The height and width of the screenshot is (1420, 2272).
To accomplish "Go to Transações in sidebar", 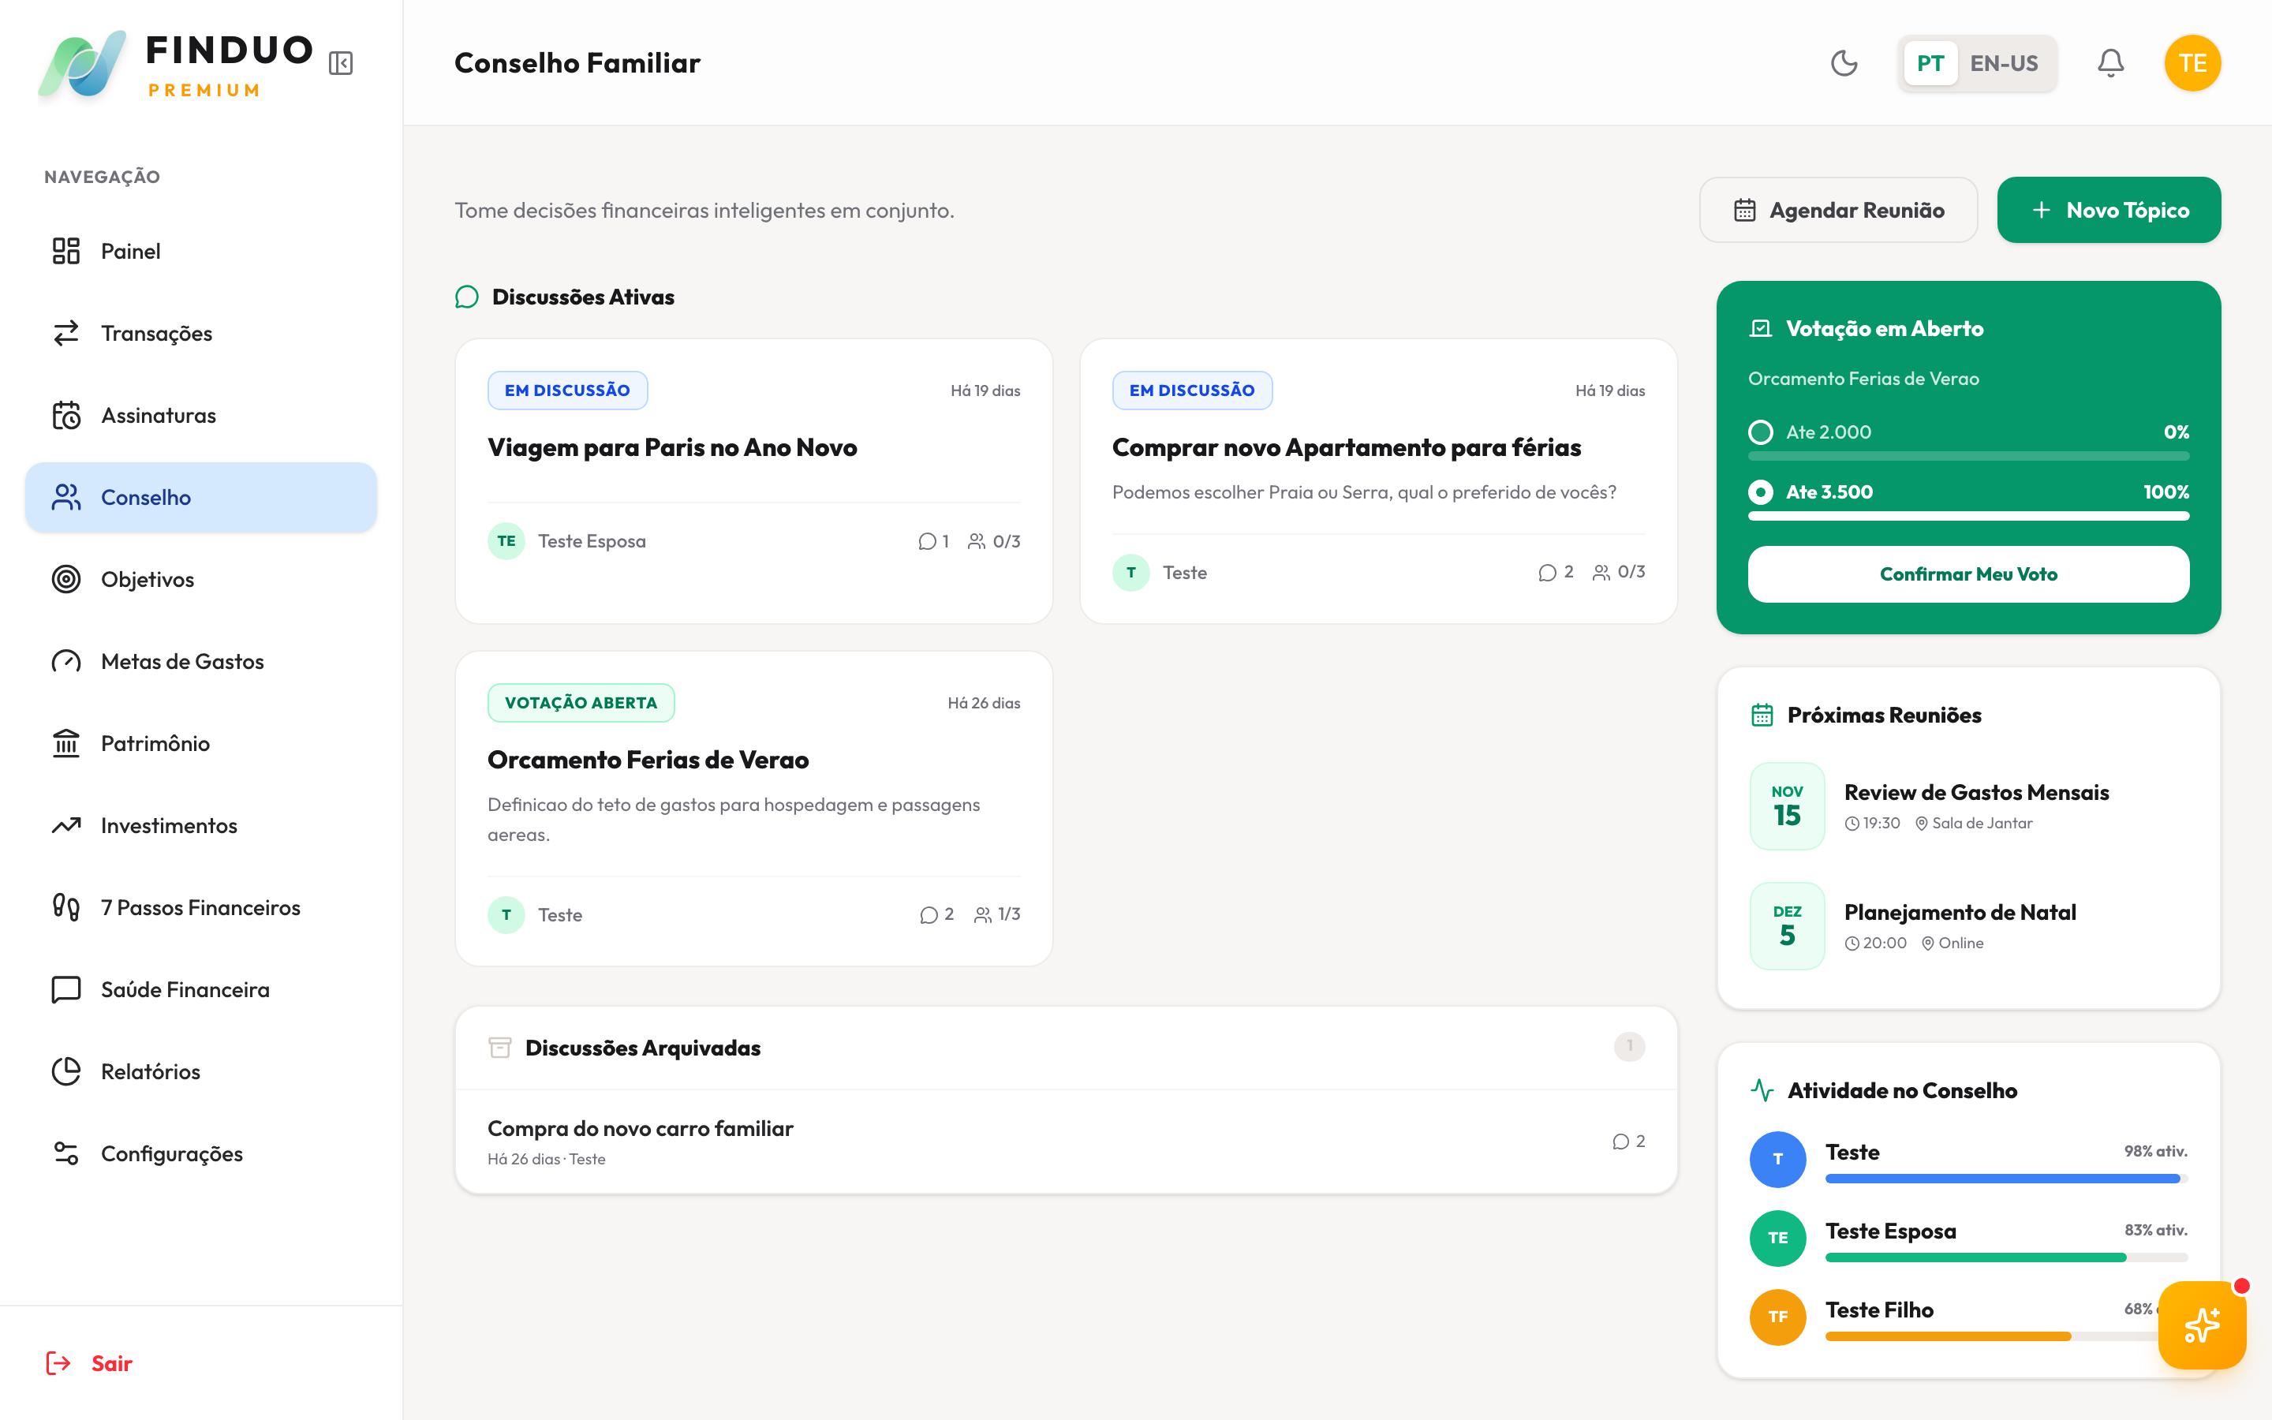I will (x=157, y=334).
